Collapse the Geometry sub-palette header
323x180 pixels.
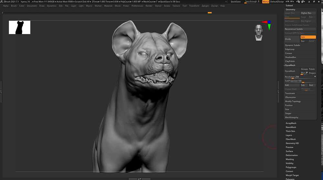click(x=290, y=9)
